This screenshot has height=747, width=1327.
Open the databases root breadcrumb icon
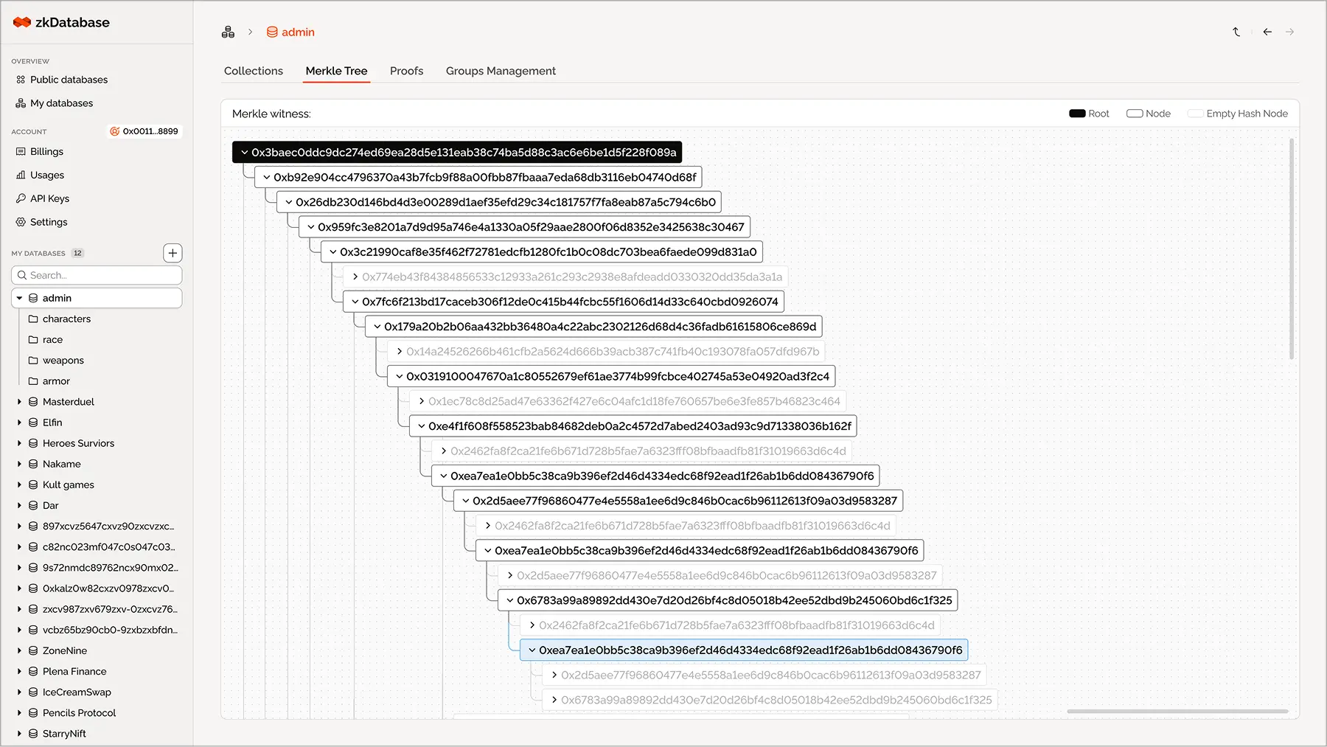pos(228,32)
